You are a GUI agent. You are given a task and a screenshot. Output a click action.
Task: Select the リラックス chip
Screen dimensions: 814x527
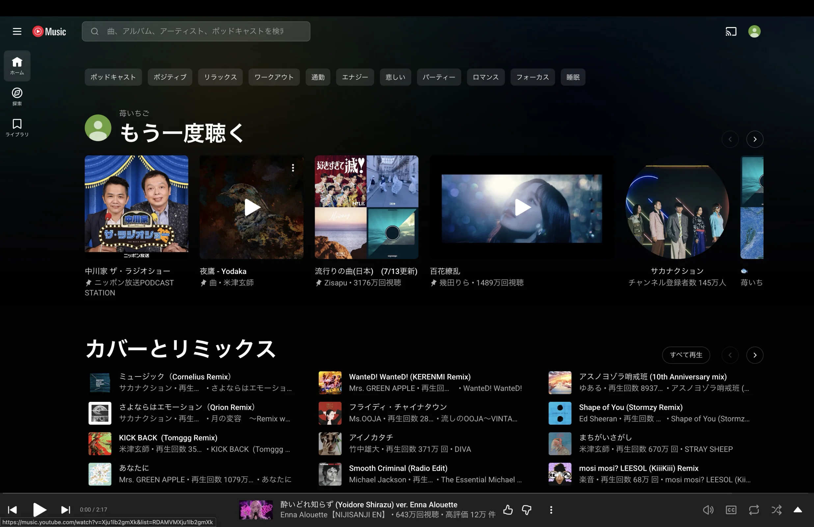(x=220, y=77)
